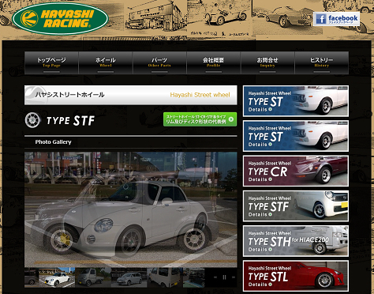View TYPE CR wheel details banner
Viewport: 374px width, 294px height.
(x=296, y=171)
